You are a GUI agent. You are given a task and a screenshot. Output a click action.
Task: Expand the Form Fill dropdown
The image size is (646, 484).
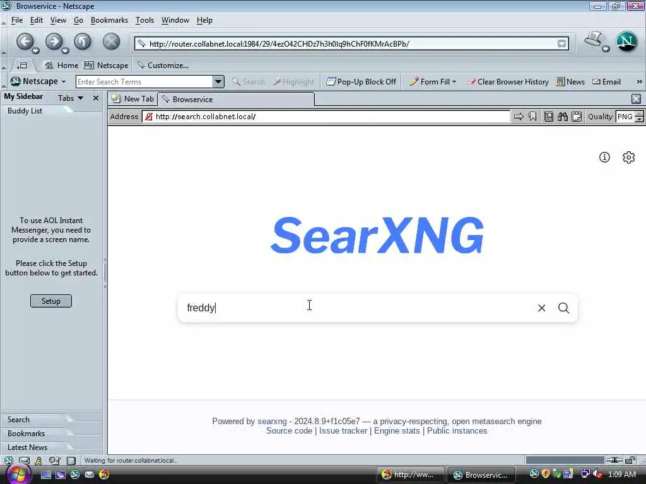pos(433,82)
